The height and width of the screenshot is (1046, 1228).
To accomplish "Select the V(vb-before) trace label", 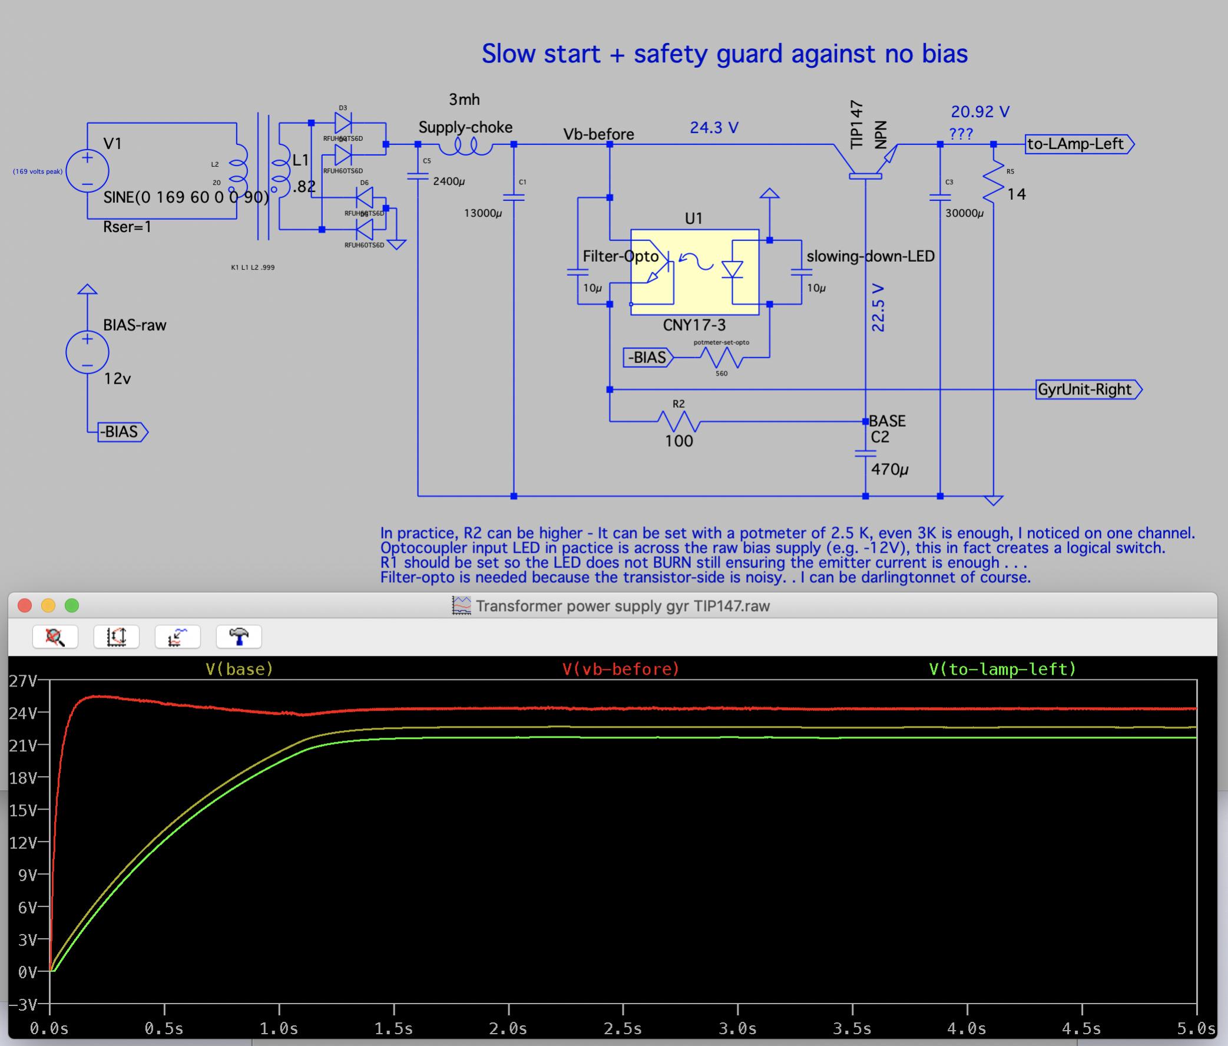I will click(x=621, y=669).
